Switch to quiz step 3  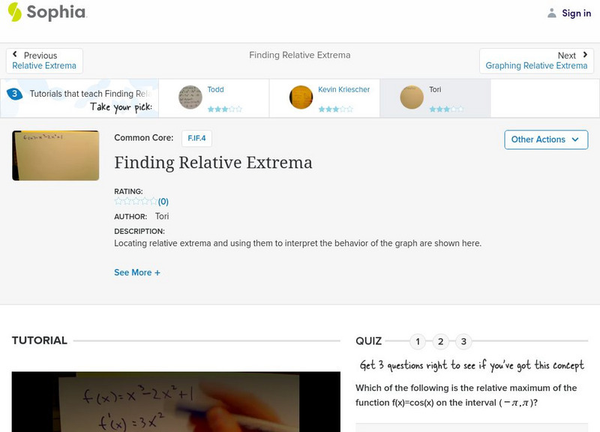(464, 340)
